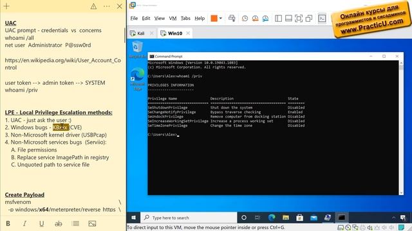Close the Kali tab
The width and height of the screenshot is (412, 231).
coord(152,33)
